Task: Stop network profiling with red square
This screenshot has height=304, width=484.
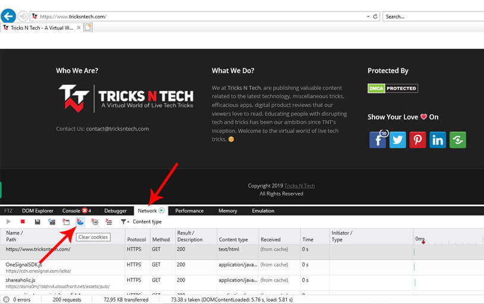Action: click(23, 221)
